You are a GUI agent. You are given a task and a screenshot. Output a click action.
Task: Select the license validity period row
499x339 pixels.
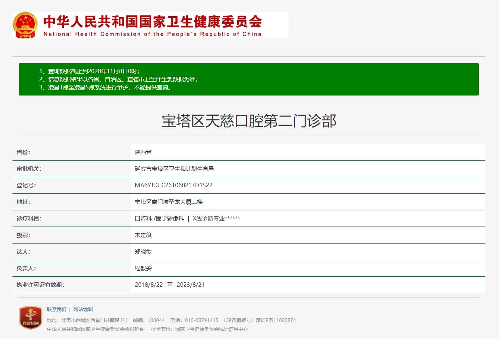(170, 284)
